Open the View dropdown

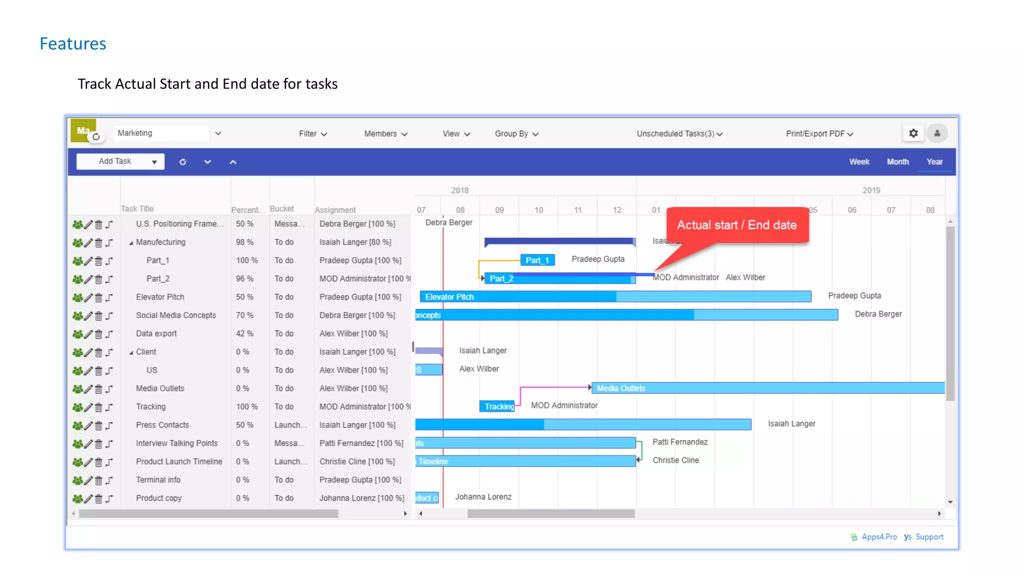(456, 134)
